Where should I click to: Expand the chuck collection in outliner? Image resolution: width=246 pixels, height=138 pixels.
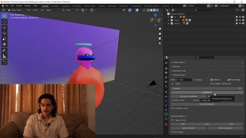[x=168, y=20]
